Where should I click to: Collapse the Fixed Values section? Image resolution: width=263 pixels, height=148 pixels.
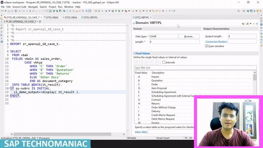tap(134, 53)
